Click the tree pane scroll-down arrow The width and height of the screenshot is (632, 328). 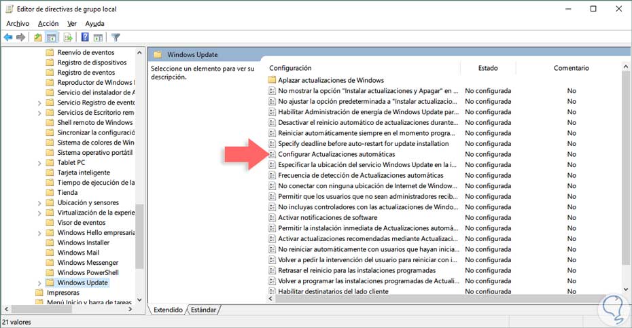coord(139,299)
